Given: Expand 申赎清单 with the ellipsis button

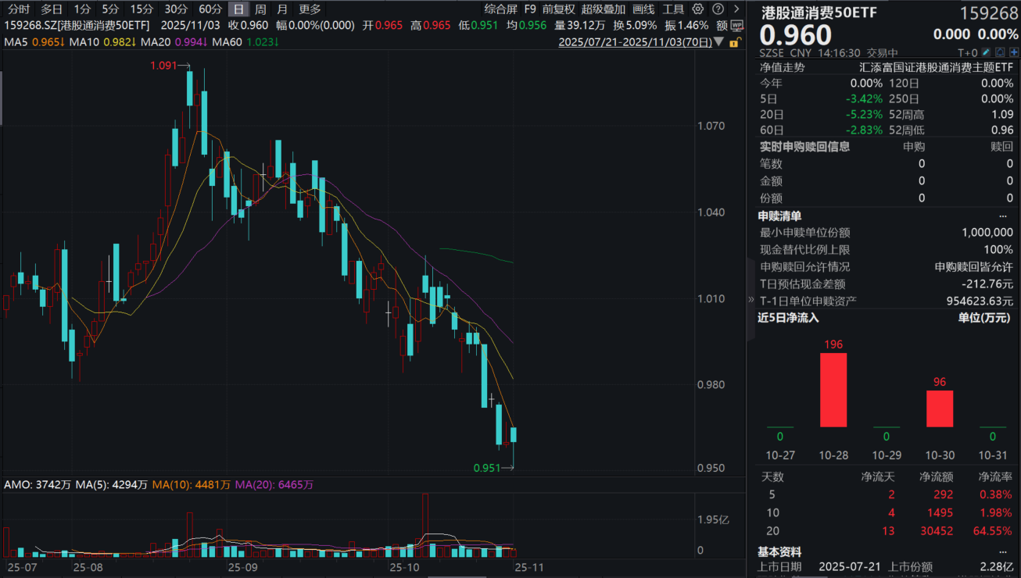Looking at the screenshot, I should (1003, 216).
